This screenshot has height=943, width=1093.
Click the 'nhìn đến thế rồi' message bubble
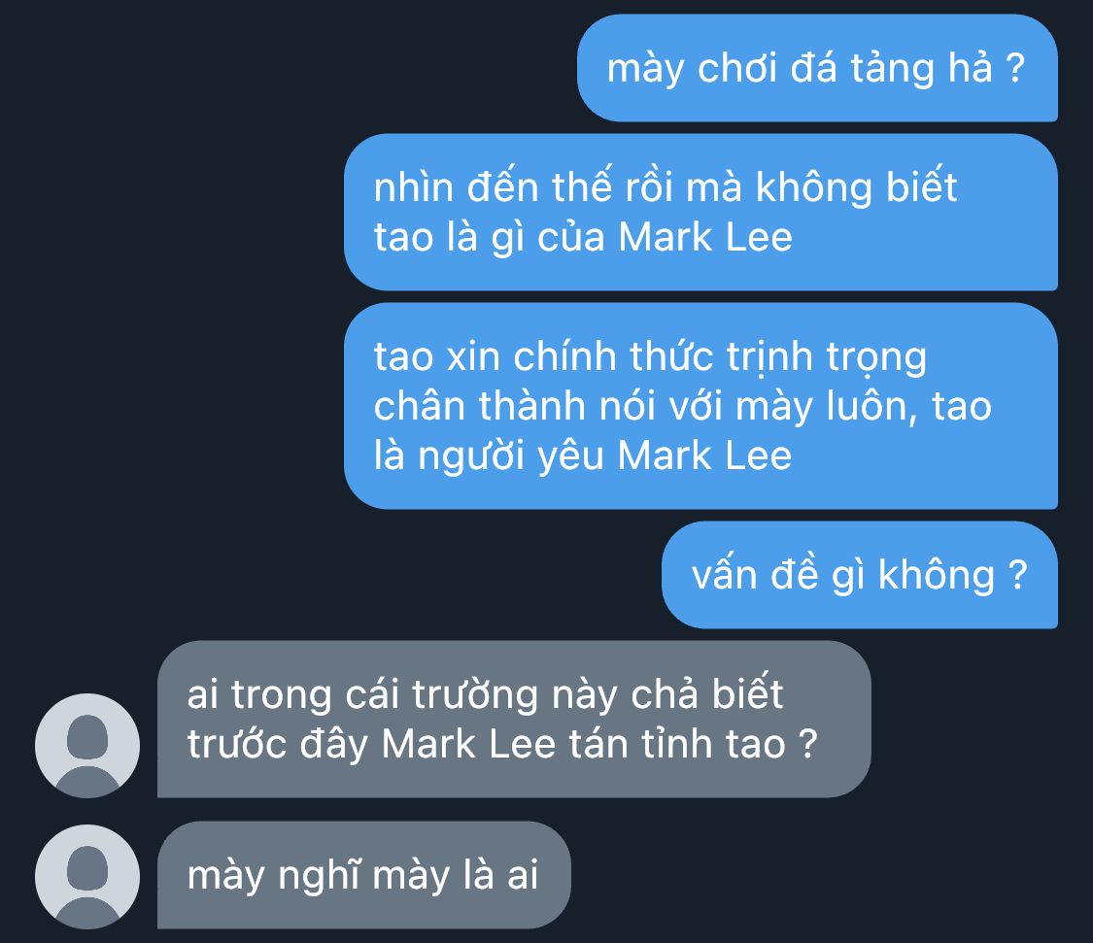[701, 212]
